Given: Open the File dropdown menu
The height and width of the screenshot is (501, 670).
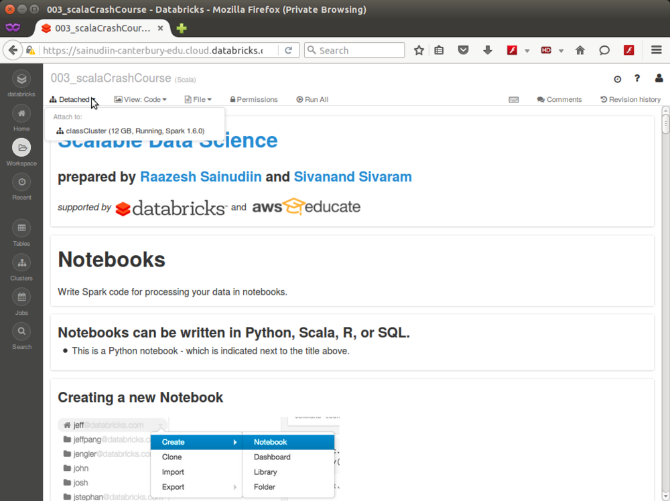Looking at the screenshot, I should (198, 100).
